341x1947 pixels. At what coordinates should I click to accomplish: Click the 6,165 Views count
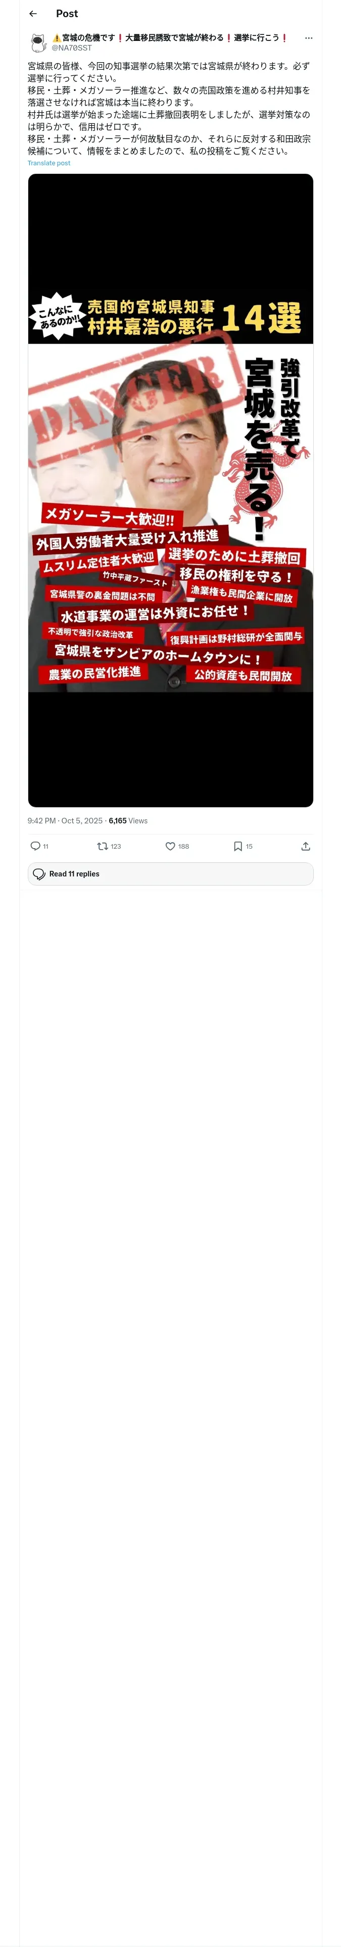128,820
